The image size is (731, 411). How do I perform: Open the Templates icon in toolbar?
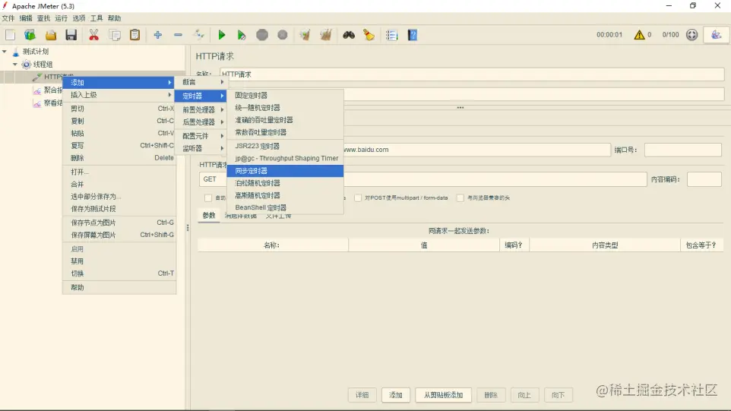tap(30, 35)
